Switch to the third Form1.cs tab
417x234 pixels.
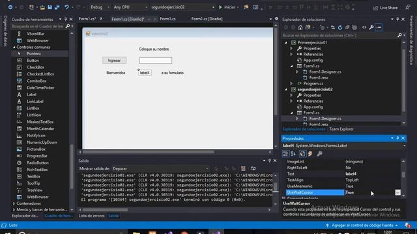(167, 19)
